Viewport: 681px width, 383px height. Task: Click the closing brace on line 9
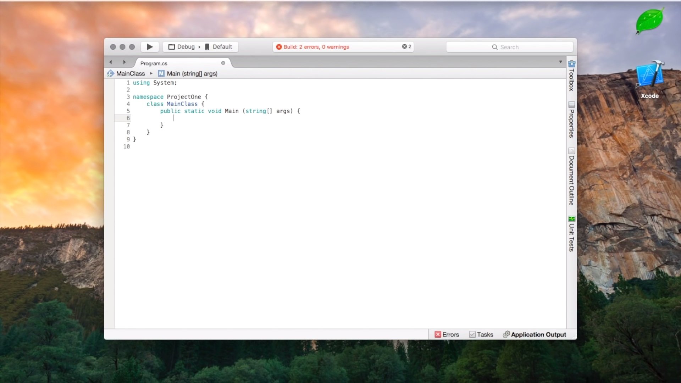click(134, 139)
